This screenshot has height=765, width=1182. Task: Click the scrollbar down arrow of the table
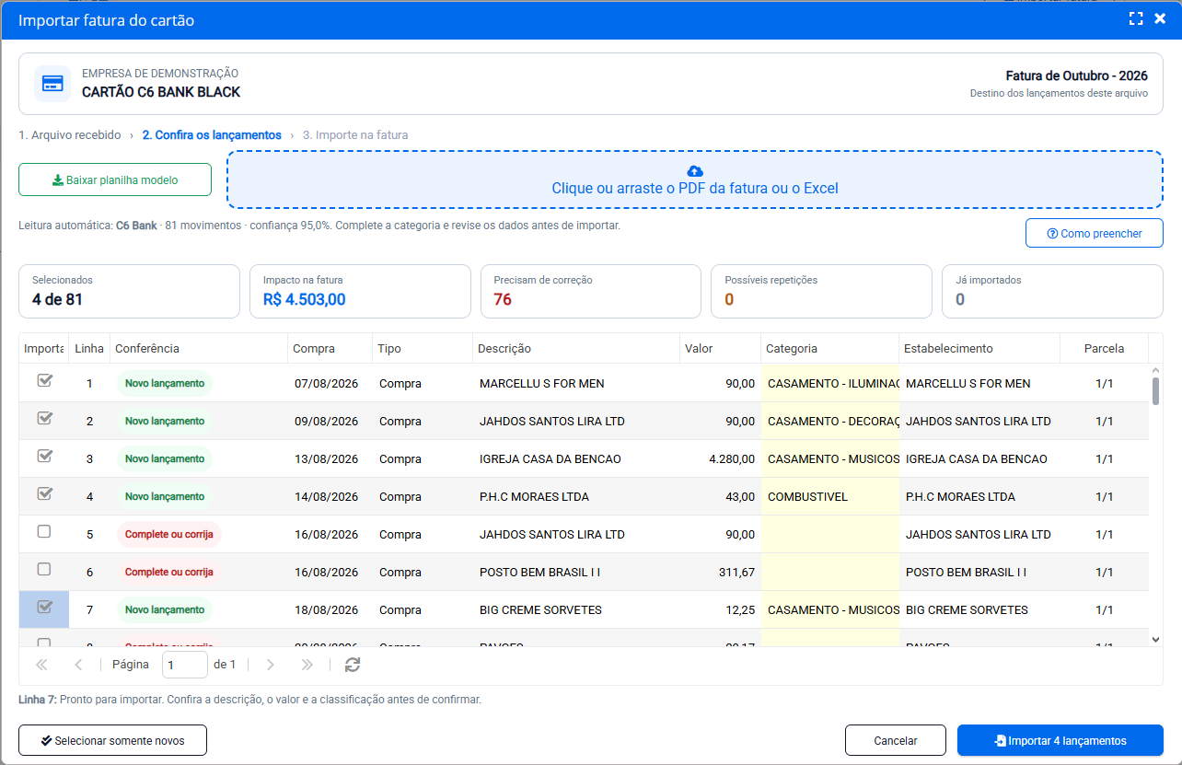(x=1155, y=639)
